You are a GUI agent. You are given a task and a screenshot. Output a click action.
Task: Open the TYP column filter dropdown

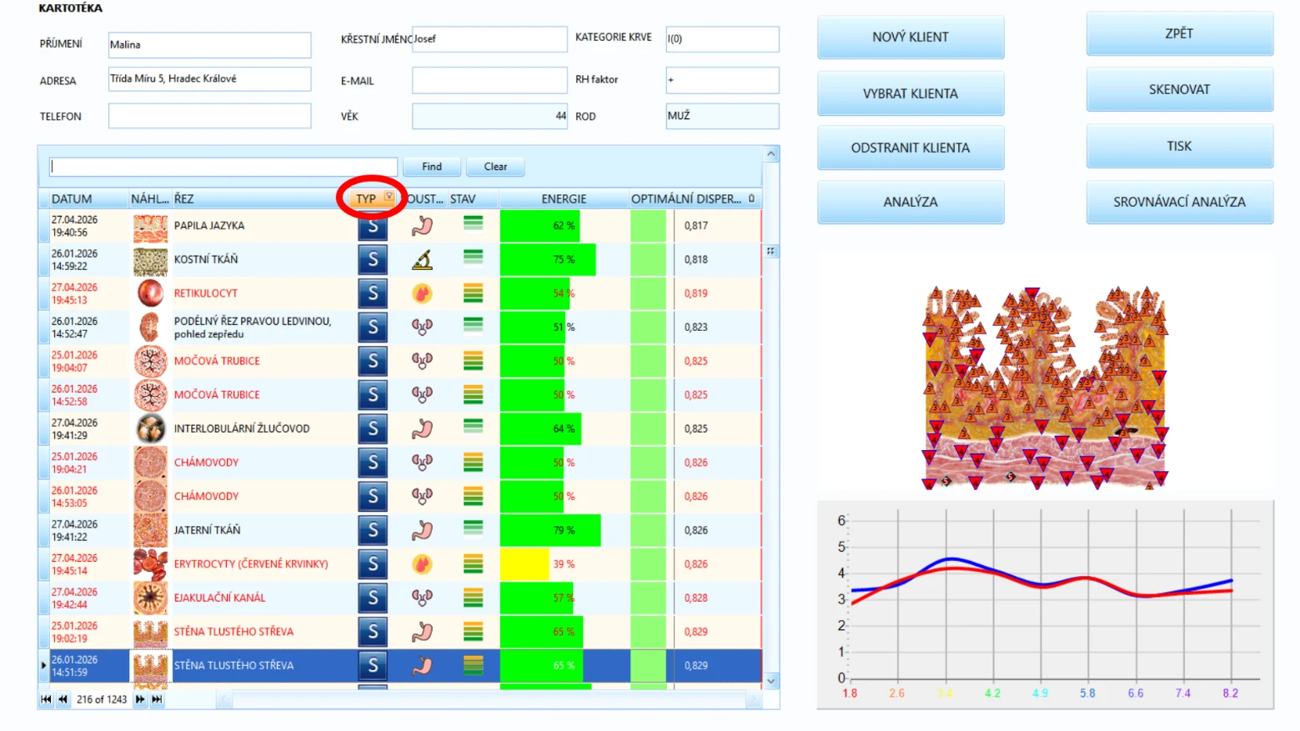(x=389, y=198)
